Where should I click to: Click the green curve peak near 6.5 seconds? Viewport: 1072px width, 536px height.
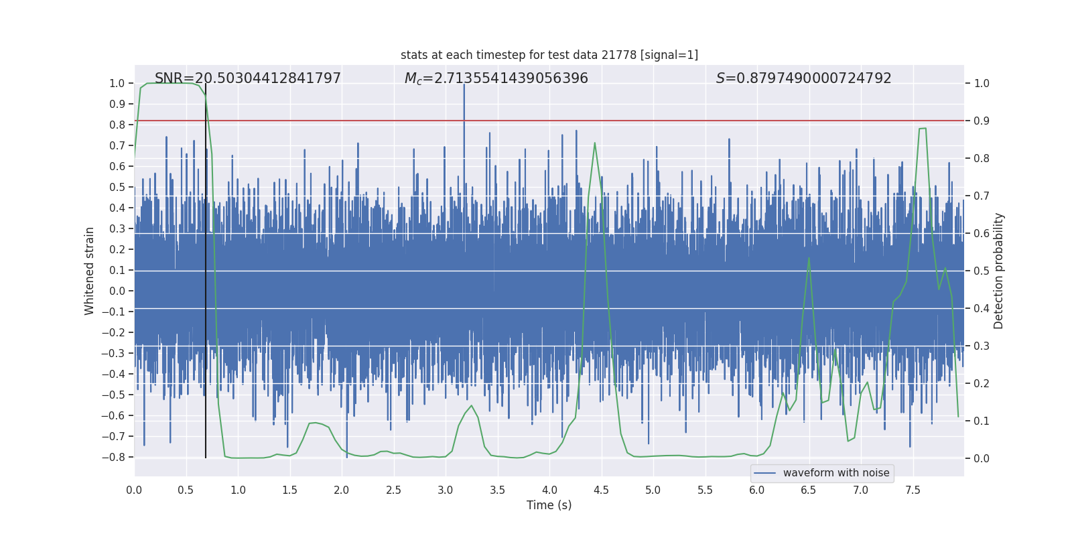click(809, 258)
